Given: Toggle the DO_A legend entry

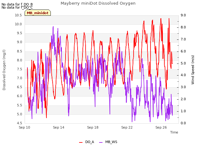Looking at the screenshot, I should pyautogui.click(x=86, y=142).
